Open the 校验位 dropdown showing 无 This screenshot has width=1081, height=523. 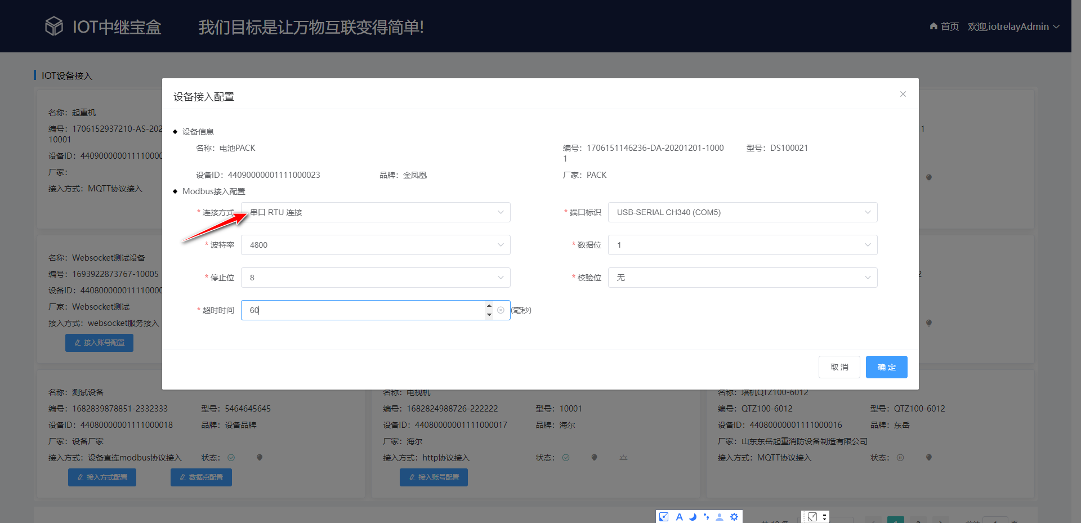tap(742, 278)
